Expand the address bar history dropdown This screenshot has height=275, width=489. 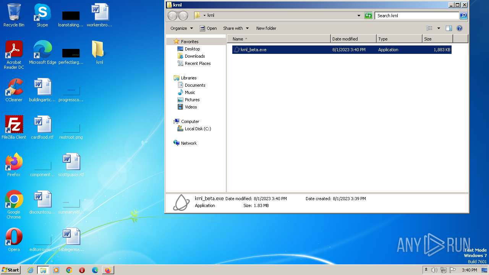pos(358,16)
